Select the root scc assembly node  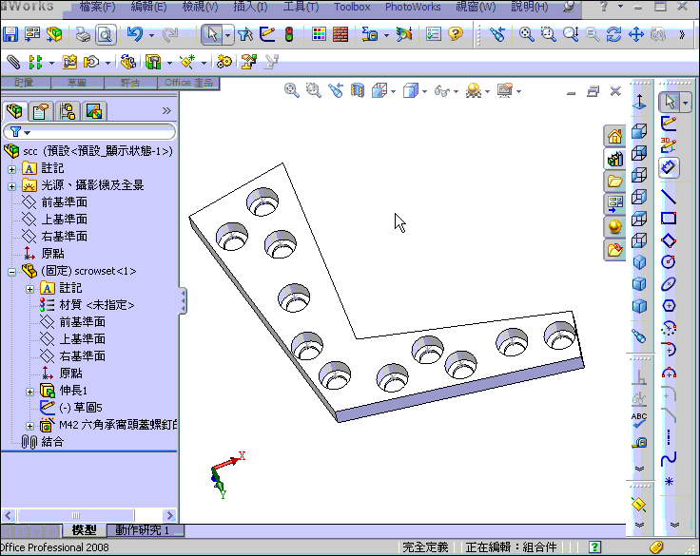(98, 151)
